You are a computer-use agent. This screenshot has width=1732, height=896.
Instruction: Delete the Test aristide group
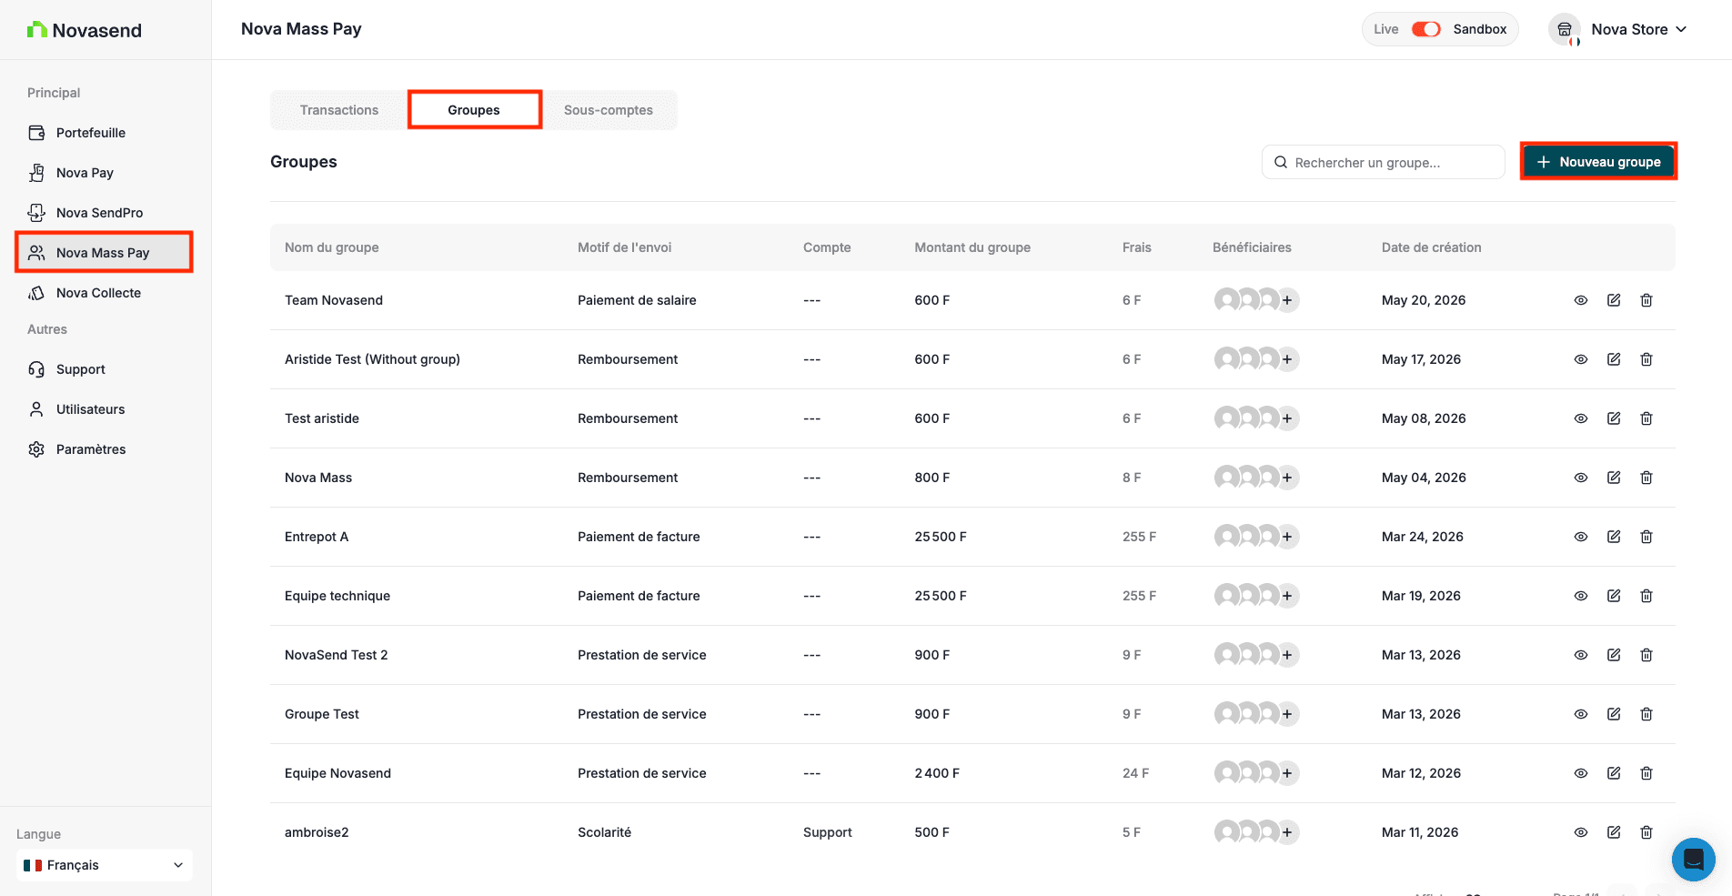coord(1646,418)
